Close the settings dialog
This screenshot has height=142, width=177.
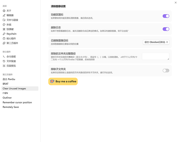tap(176, 3)
